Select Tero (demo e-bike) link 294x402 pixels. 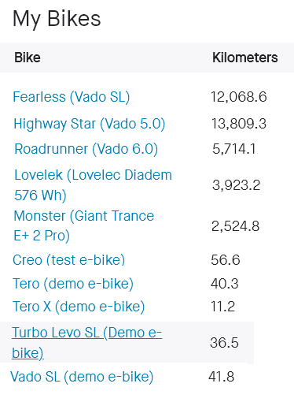coord(73,284)
